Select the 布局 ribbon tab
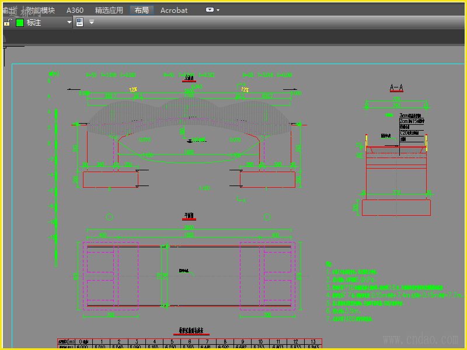Viewport: 467px width, 350px height. click(141, 10)
